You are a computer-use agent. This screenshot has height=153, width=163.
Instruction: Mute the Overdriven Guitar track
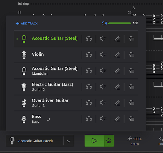coord(103,103)
